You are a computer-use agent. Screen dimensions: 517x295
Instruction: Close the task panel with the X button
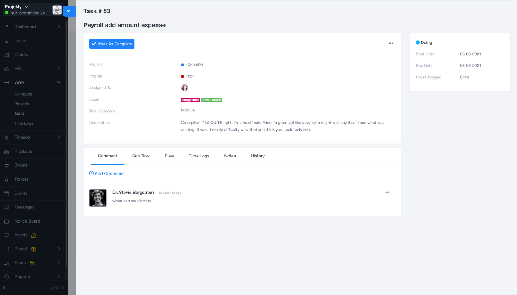point(69,11)
